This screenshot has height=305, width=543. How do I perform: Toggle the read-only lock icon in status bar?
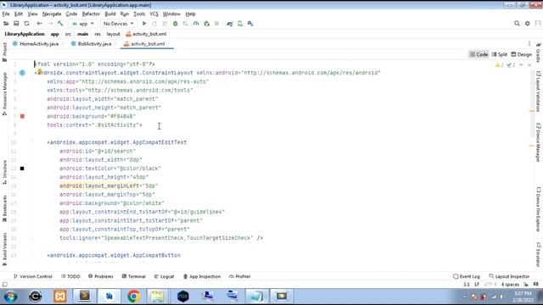526,285
